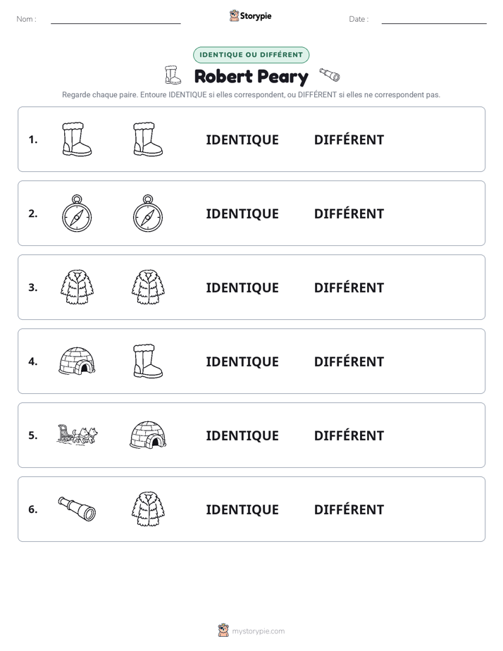The image size is (503, 651).
Task: Choose DIFFÉRENT for pair number 4
Action: 349,361
